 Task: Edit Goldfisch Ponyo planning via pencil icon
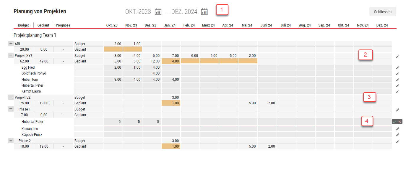398,73
